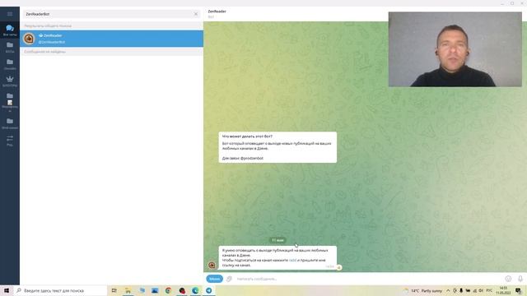
Task: Click the microphone tray icon
Action: [x=461, y=290]
